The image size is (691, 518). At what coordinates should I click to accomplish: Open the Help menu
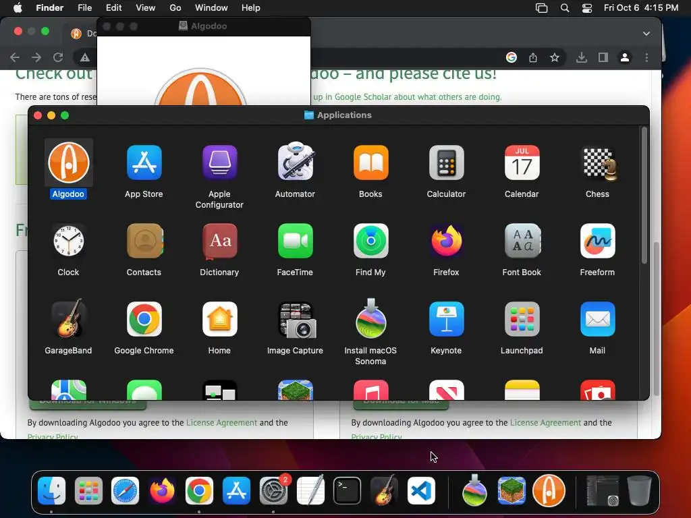tap(251, 7)
